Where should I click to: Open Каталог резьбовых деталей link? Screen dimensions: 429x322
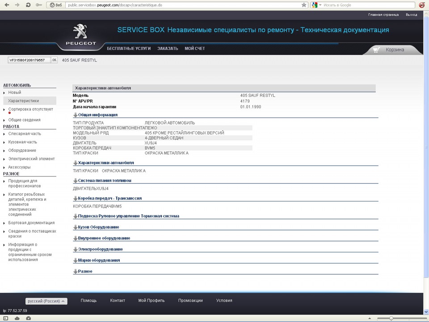tap(27, 204)
